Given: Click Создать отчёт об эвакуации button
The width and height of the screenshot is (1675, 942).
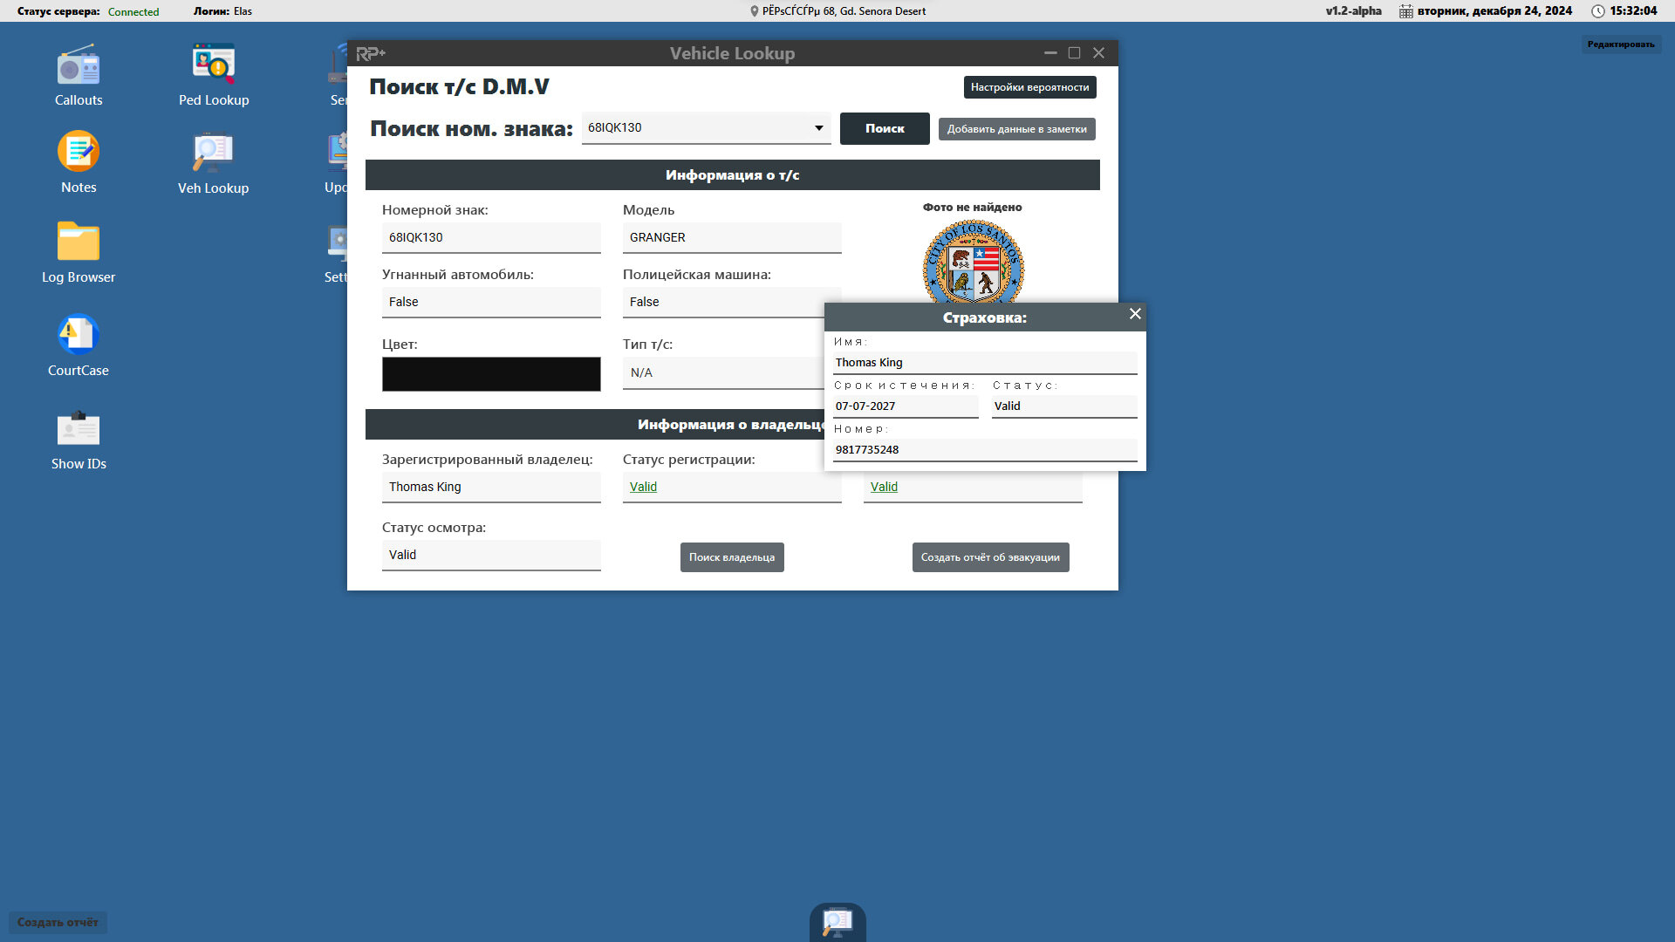Looking at the screenshot, I should coord(990,557).
